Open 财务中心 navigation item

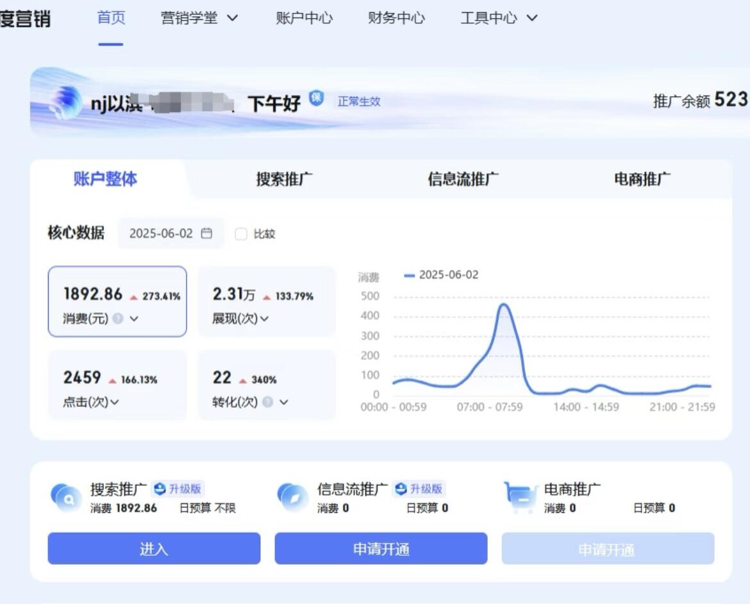coord(397,18)
